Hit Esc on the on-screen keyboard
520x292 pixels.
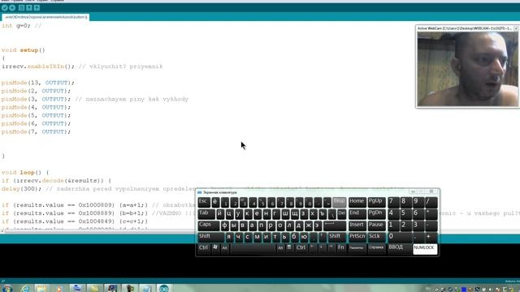(203, 202)
